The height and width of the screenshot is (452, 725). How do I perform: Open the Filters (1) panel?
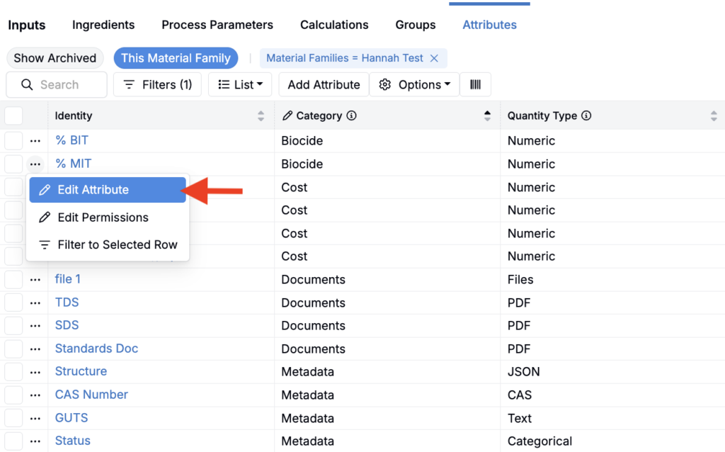click(x=157, y=84)
